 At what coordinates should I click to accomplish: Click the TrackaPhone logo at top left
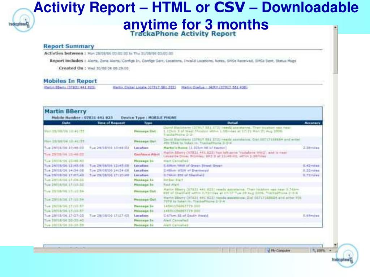click(x=22, y=21)
